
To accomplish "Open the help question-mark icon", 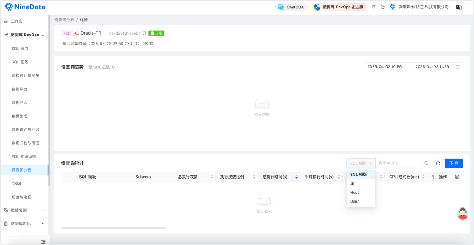I will coord(383,7).
